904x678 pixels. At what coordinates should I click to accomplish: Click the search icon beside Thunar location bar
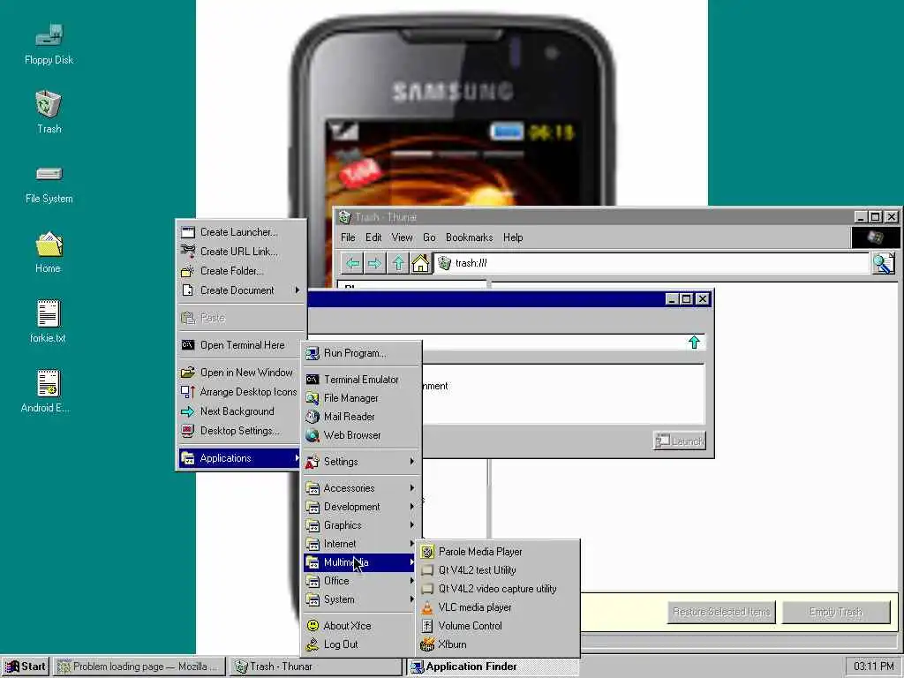pyautogui.click(x=883, y=263)
